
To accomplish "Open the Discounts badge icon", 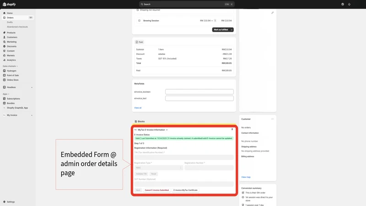I will click(x=4, y=46).
